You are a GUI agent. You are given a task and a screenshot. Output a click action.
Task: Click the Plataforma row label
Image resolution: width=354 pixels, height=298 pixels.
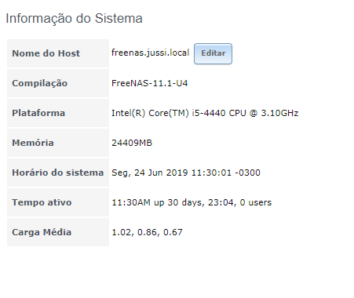click(38, 113)
